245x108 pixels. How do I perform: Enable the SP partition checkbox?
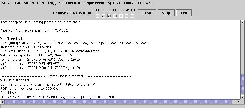(x=127, y=16)
